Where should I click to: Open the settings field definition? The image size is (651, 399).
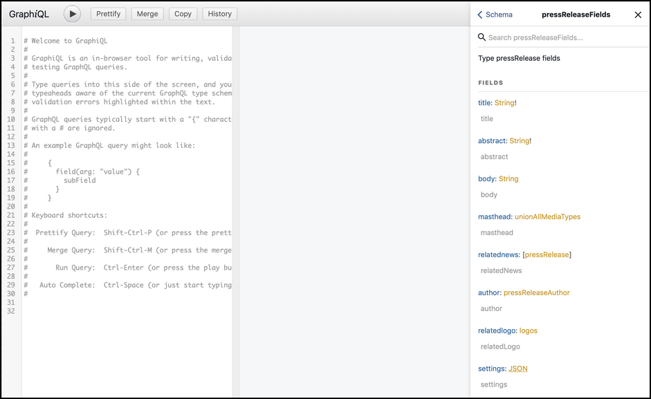point(492,369)
